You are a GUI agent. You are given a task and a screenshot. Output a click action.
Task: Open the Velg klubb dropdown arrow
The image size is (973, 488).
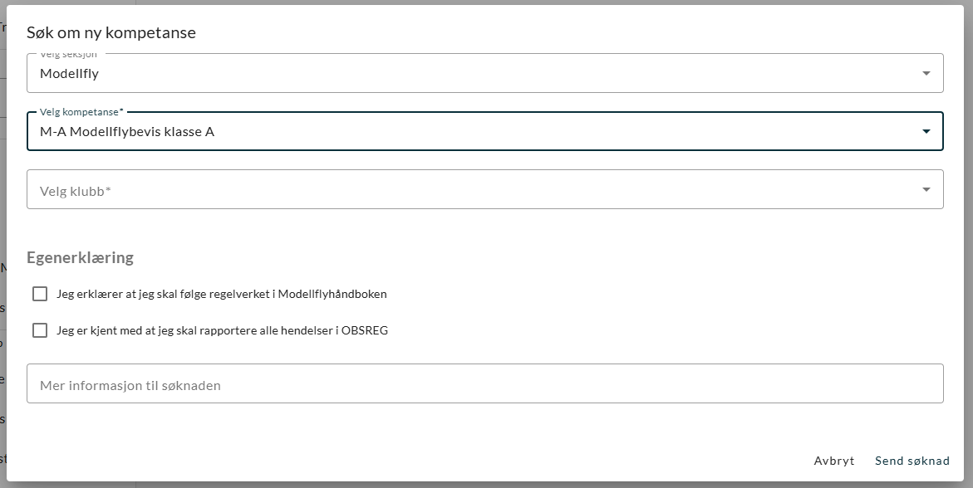point(926,190)
